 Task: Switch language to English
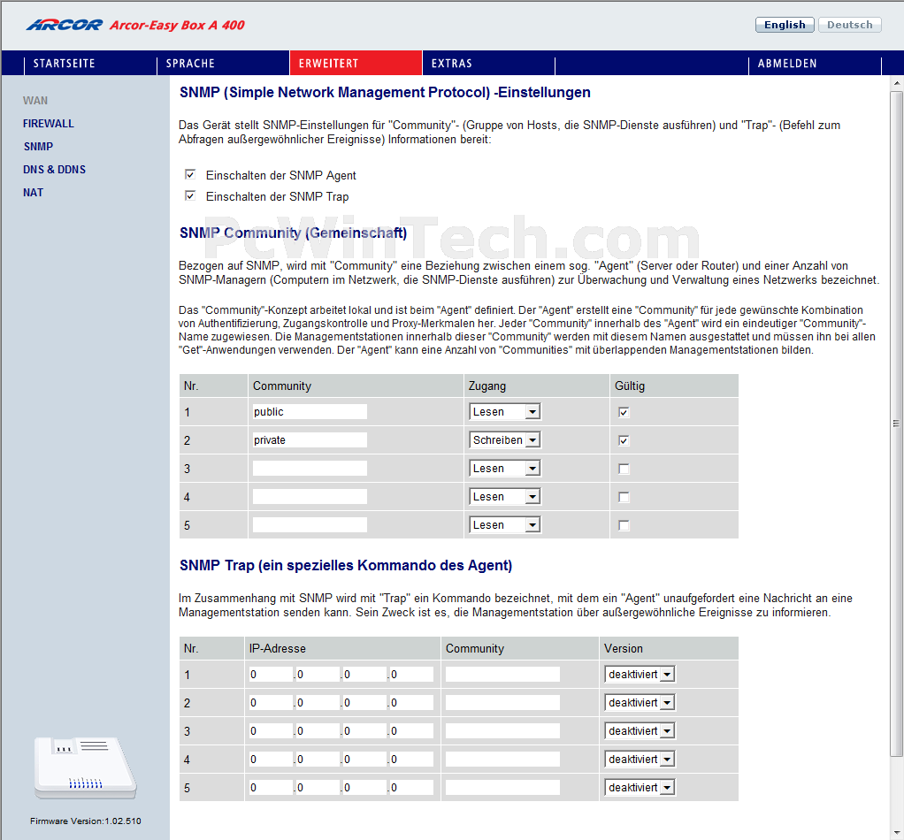click(x=785, y=25)
